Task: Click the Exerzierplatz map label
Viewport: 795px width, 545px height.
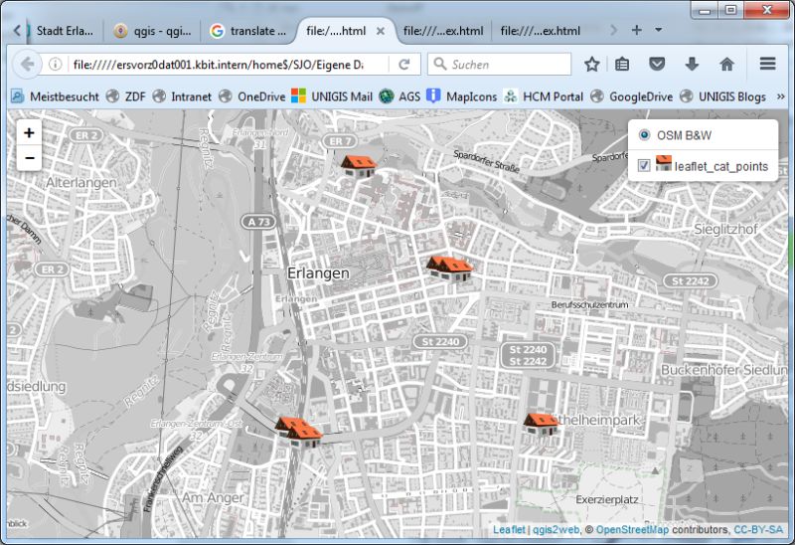Action: click(607, 500)
